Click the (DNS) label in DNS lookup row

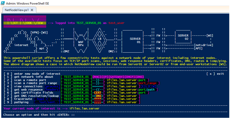(x=99, y=96)
